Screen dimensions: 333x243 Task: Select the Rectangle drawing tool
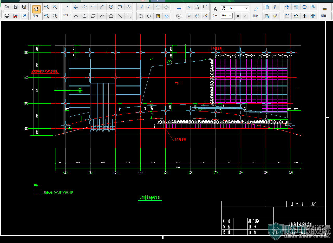(120, 7)
